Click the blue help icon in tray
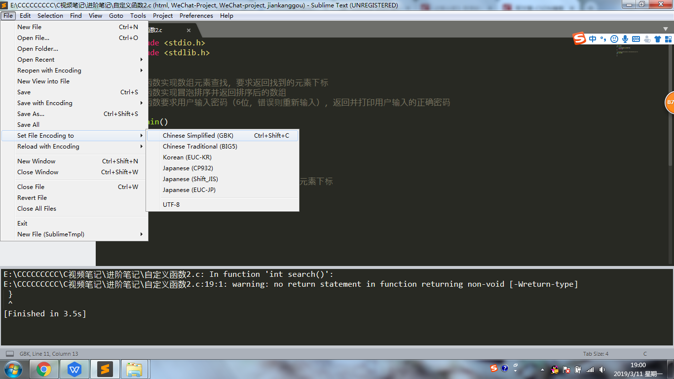674x379 pixels. click(505, 368)
